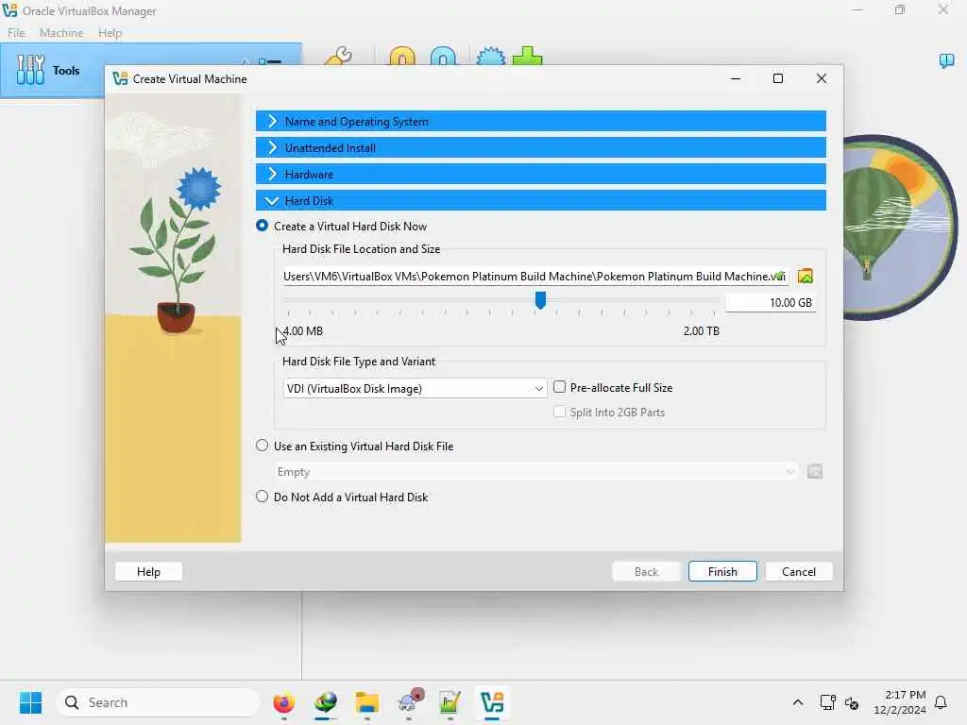Image resolution: width=967 pixels, height=725 pixels.
Task: Click Finish to create the machine
Action: [722, 571]
